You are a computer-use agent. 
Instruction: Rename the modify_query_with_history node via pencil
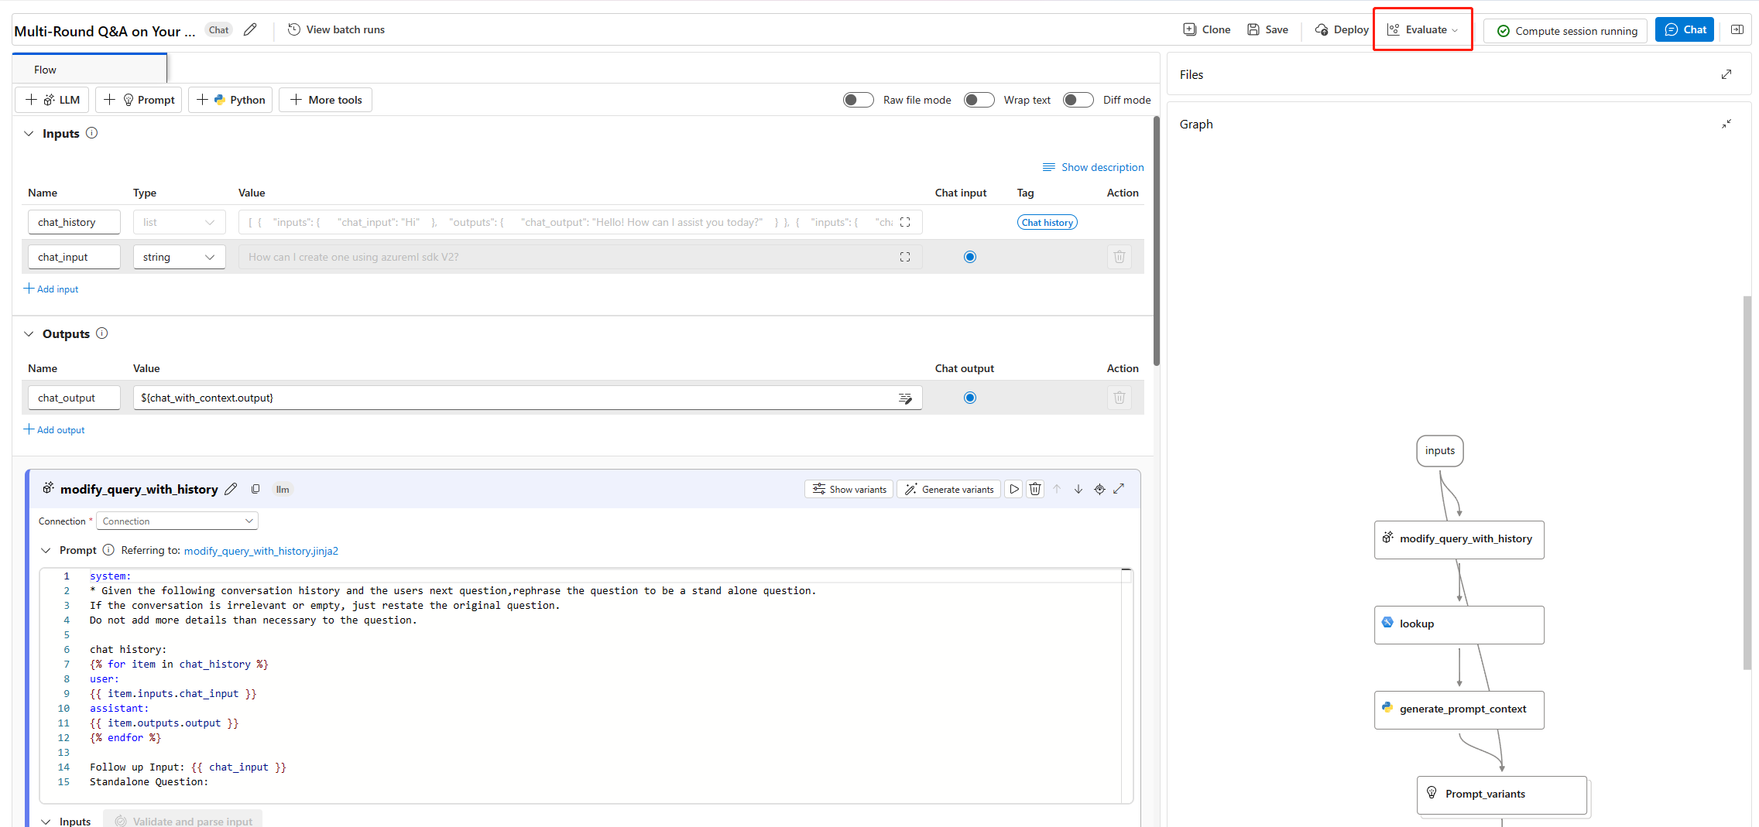(231, 489)
